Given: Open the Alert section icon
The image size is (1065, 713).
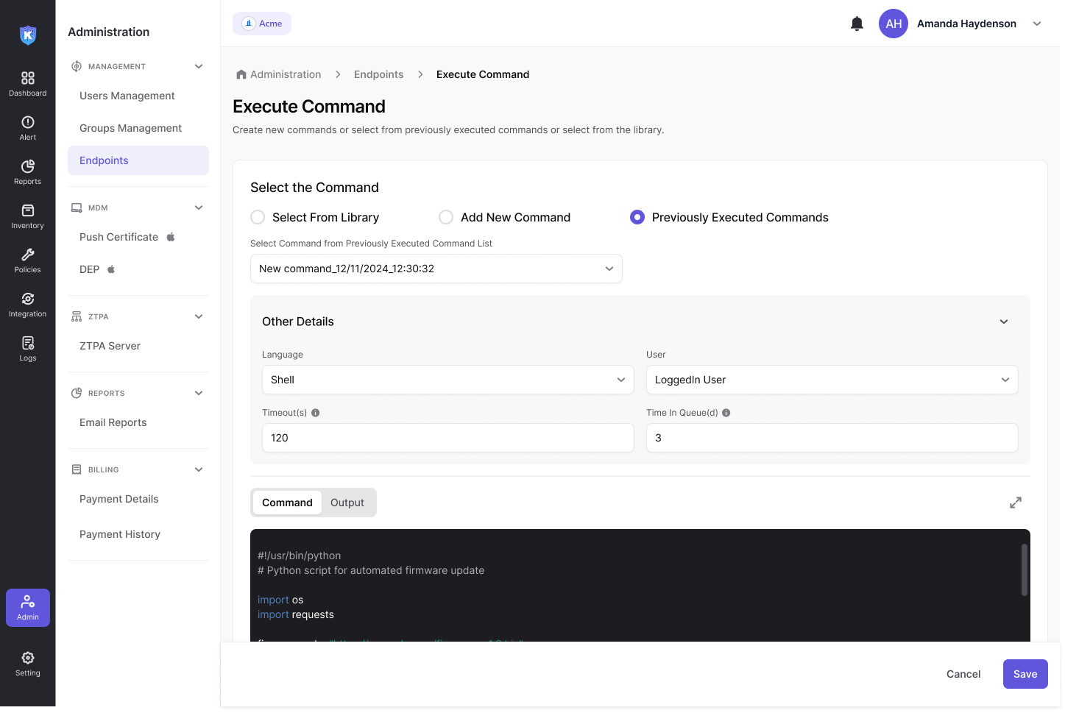Looking at the screenshot, I should pyautogui.click(x=27, y=127).
